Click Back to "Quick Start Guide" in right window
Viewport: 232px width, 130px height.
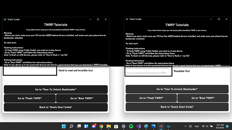click(x=177, y=107)
